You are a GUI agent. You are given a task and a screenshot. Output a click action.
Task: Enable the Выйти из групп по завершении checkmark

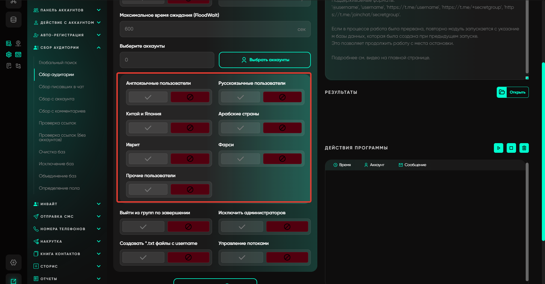pyautogui.click(x=143, y=227)
